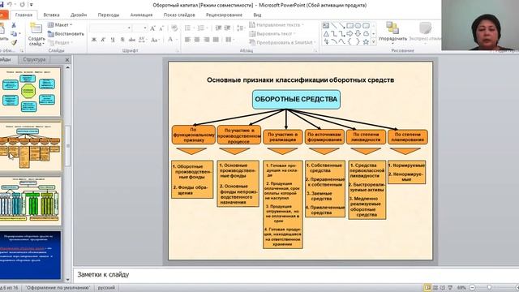This screenshot has width=519, height=292.
Task: Select the Triangle shape in gallery
Action: pyautogui.click(x=326, y=34)
